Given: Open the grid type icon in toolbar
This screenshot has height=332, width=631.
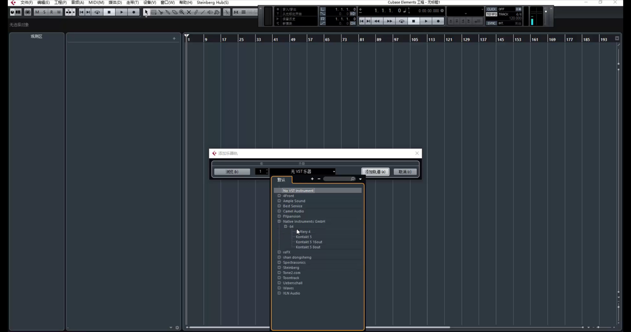Looking at the screenshot, I should coord(244,12).
